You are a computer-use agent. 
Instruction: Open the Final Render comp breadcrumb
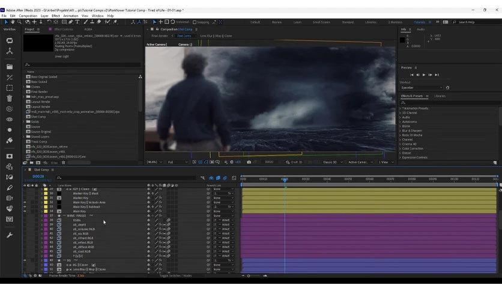(160, 36)
